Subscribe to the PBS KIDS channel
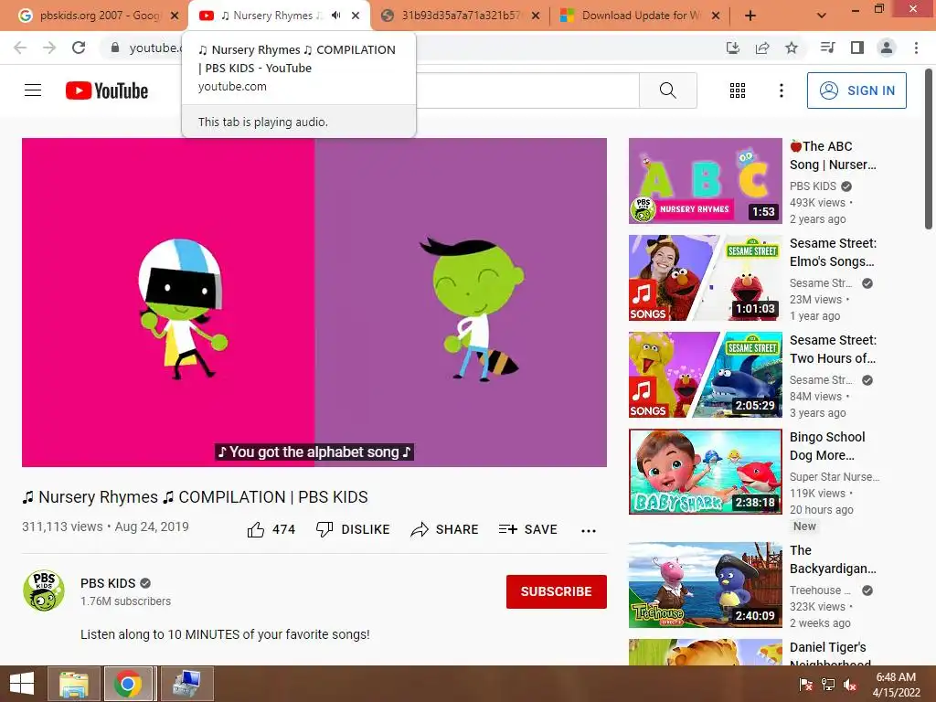The width and height of the screenshot is (936, 702). (x=557, y=591)
